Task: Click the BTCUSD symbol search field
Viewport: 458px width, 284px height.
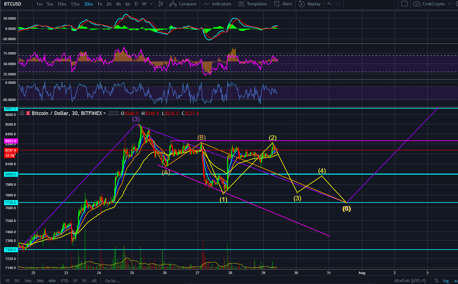Action: tap(12, 4)
